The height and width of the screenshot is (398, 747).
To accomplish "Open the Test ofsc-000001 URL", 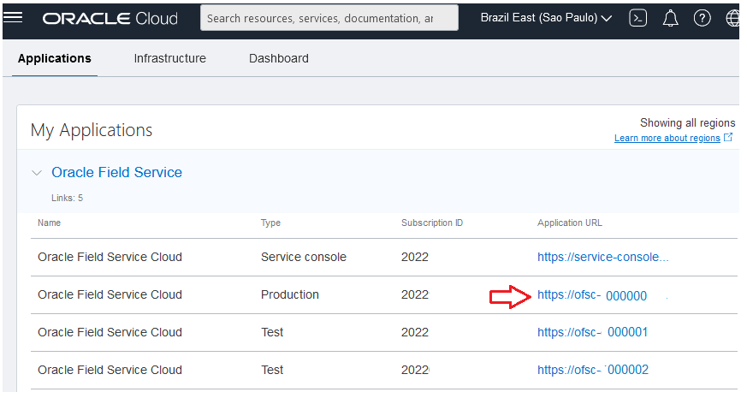I will (x=593, y=332).
